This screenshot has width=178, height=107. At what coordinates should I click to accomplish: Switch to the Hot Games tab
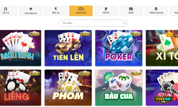point(31,11)
